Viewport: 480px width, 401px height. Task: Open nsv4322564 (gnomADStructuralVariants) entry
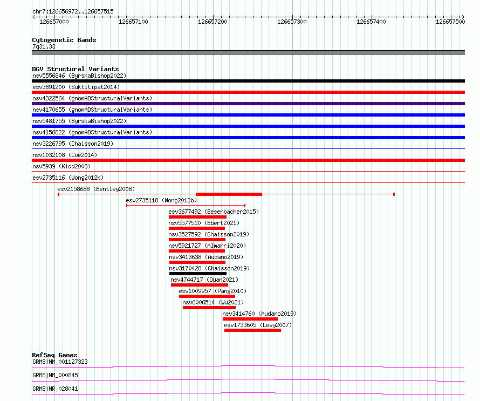(92, 98)
